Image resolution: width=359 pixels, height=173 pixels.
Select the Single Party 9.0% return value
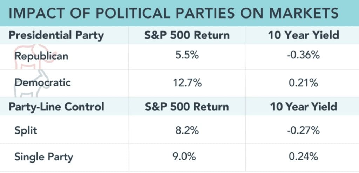187,157
